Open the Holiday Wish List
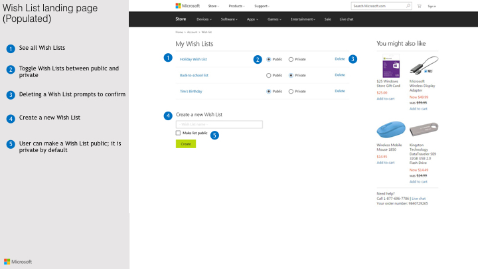478x269 pixels. [x=193, y=59]
